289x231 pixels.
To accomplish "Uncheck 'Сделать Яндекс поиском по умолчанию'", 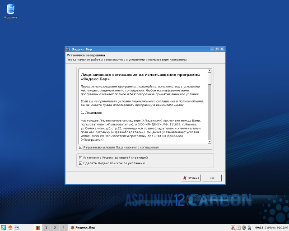I will [80, 163].
